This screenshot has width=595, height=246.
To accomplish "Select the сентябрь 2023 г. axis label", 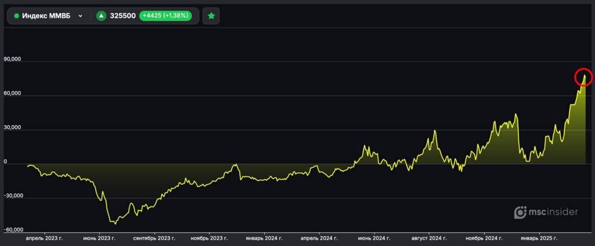I will pos(154,238).
